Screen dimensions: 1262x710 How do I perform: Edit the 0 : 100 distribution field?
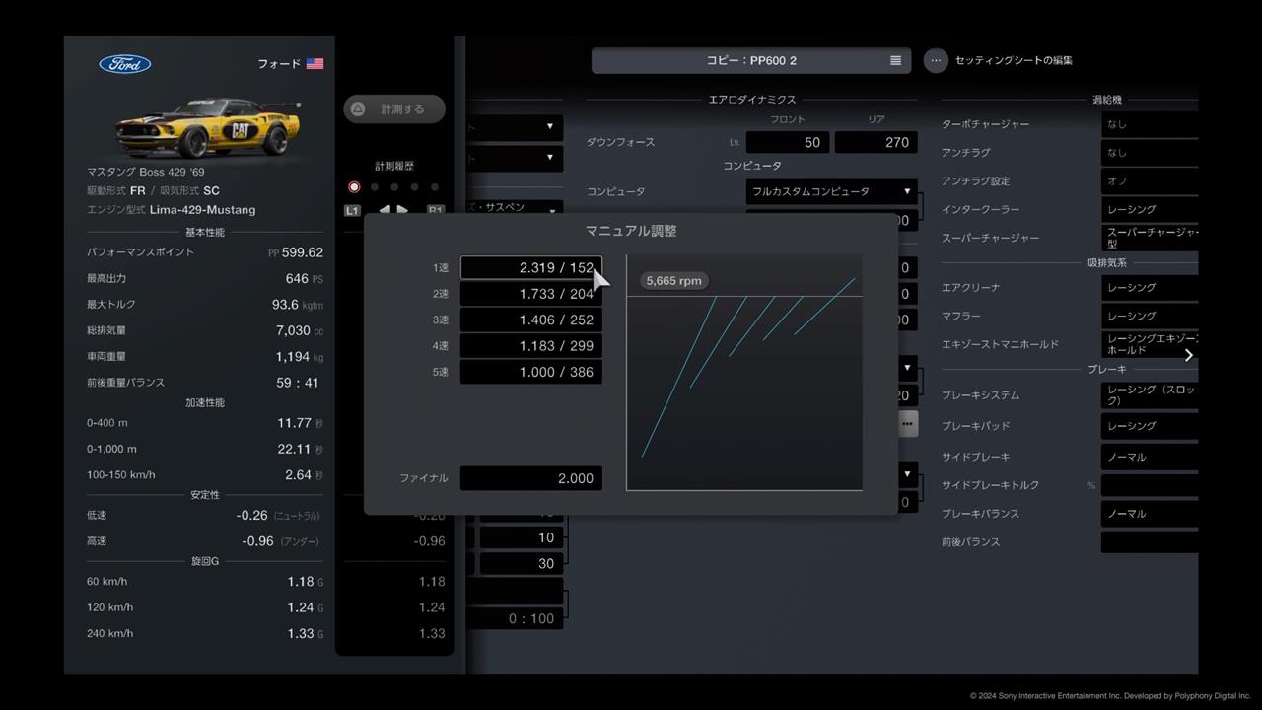[x=515, y=618]
